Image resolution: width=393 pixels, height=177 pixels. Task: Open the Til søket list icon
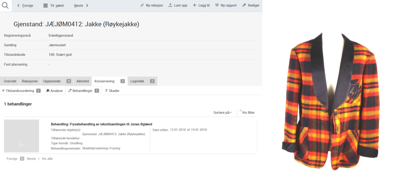(x=46, y=6)
